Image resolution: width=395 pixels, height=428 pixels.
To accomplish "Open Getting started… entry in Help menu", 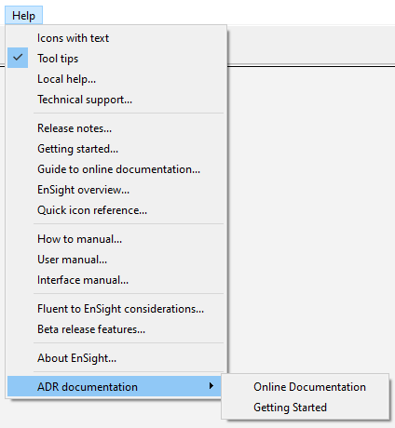I will click(x=116, y=149).
